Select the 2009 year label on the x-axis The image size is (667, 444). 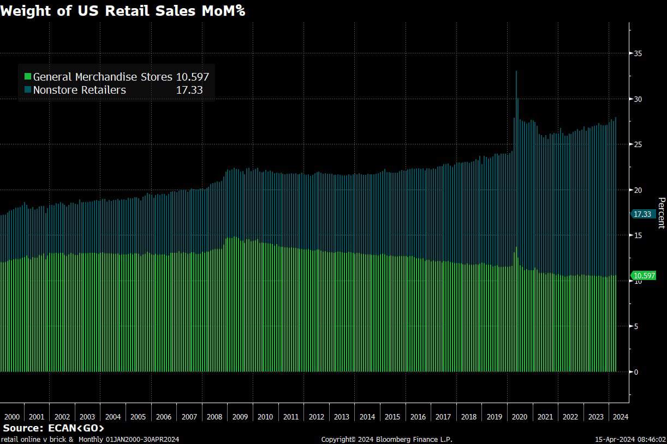pyautogui.click(x=240, y=417)
